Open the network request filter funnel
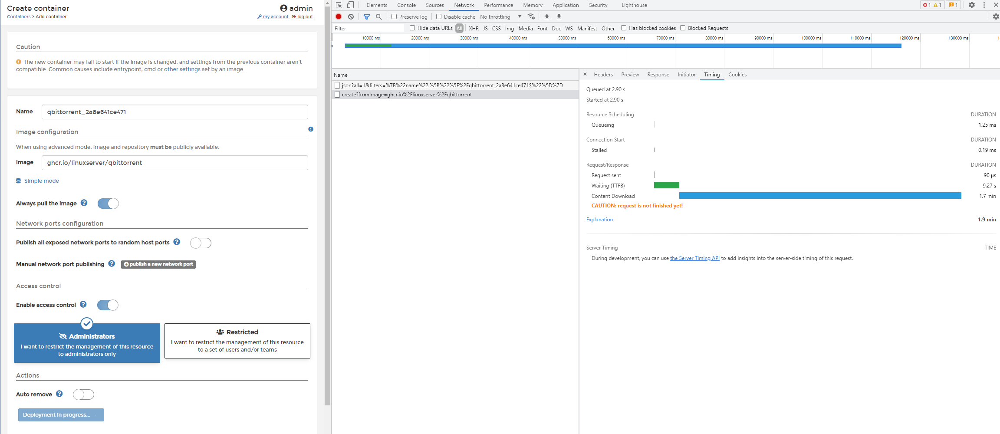This screenshot has width=1000, height=434. tap(367, 16)
